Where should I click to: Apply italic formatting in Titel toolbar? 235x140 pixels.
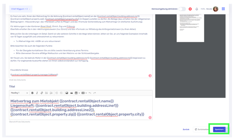point(37,93)
